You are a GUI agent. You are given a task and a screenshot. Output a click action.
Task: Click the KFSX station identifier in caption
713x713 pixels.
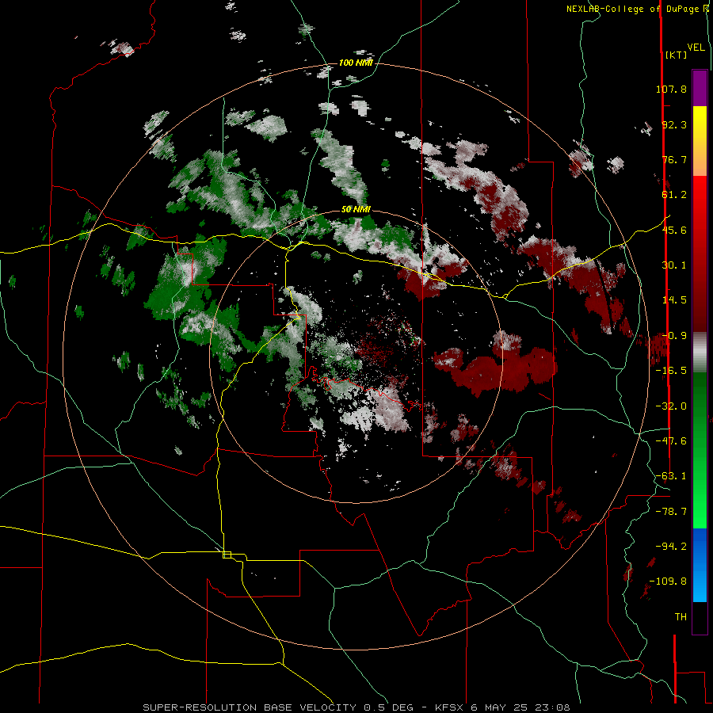(x=449, y=707)
